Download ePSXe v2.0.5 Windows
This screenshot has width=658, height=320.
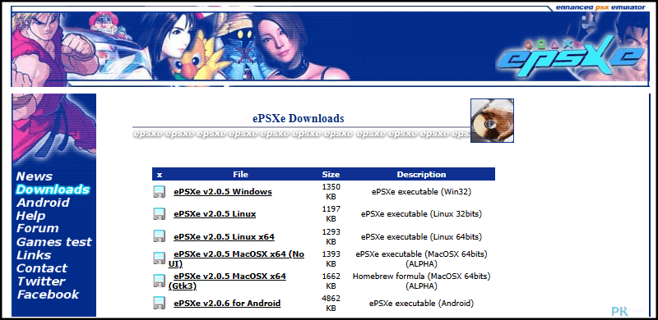pyautogui.click(x=223, y=192)
